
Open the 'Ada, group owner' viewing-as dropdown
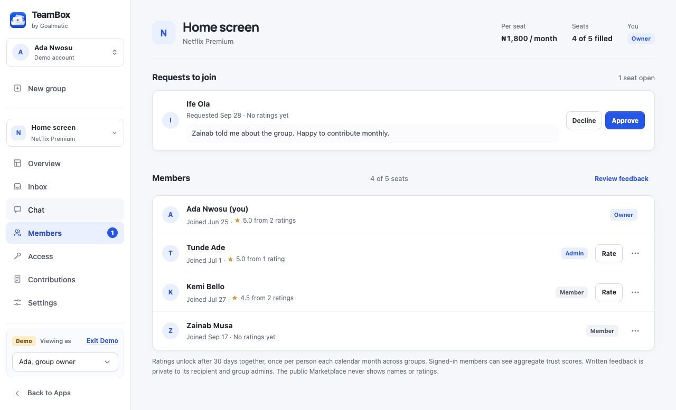pos(65,362)
